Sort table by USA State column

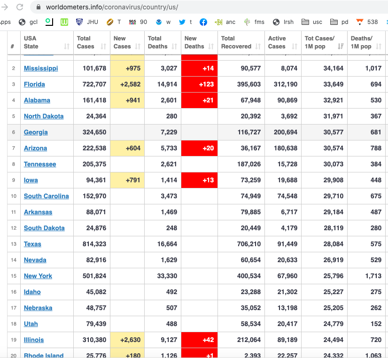pos(67,46)
